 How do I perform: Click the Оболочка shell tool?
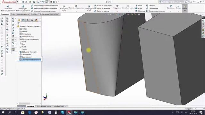click(140, 11)
